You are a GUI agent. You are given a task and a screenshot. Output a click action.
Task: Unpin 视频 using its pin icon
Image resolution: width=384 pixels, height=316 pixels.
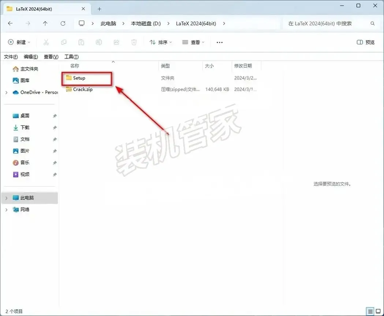(55, 174)
